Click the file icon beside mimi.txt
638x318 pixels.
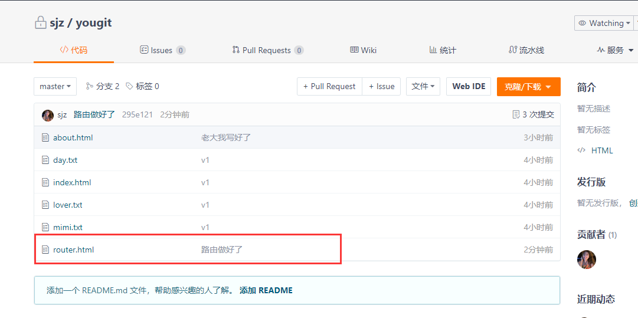pos(45,227)
